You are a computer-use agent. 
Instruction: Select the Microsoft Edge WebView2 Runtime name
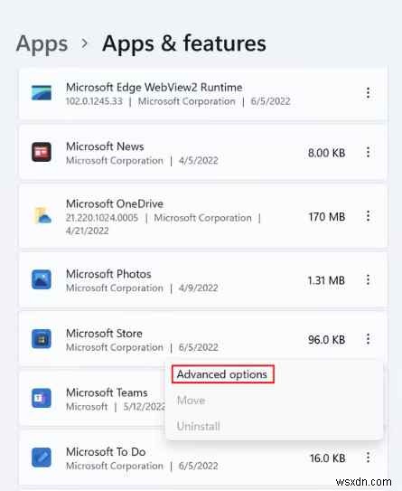tap(154, 87)
